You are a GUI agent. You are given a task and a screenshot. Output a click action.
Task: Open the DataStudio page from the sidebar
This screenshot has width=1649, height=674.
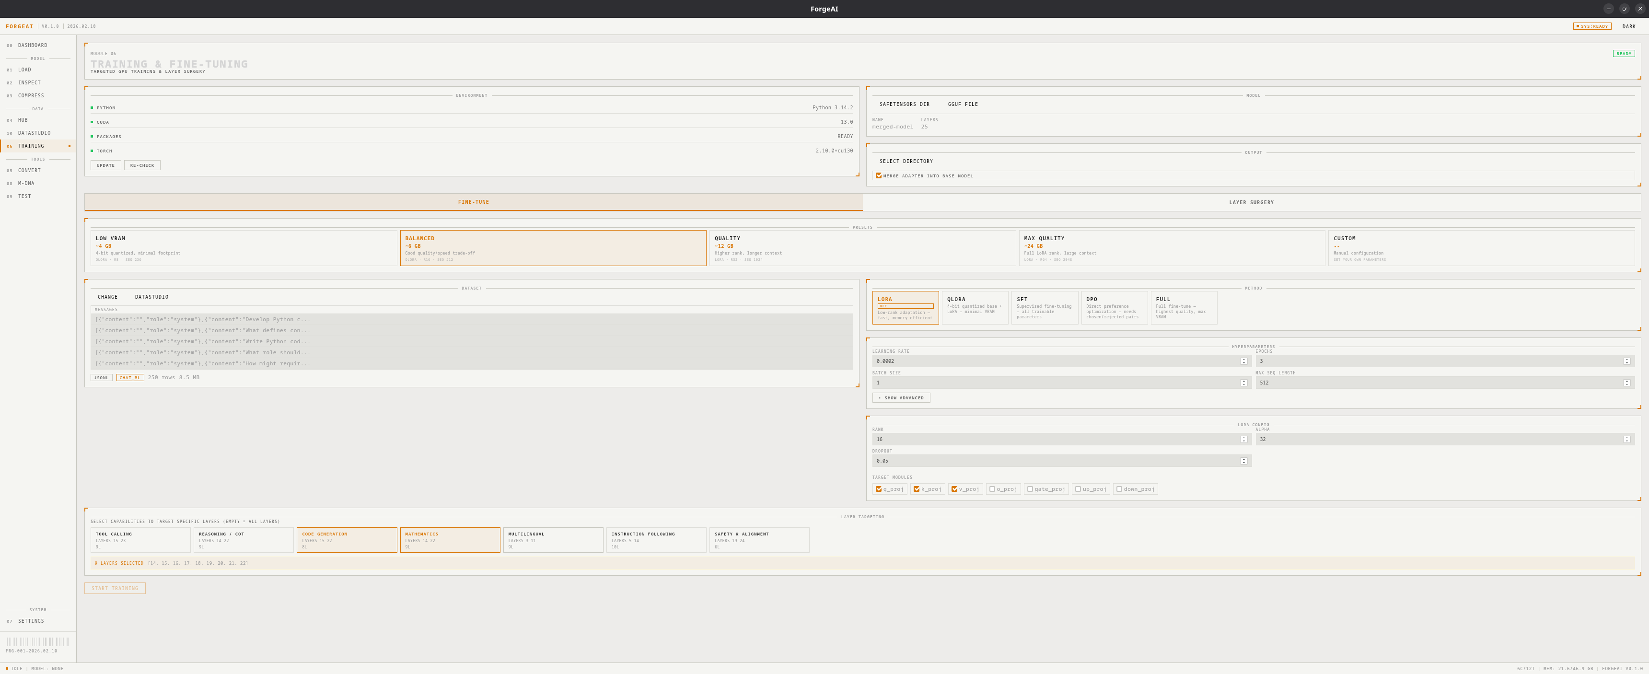34,133
